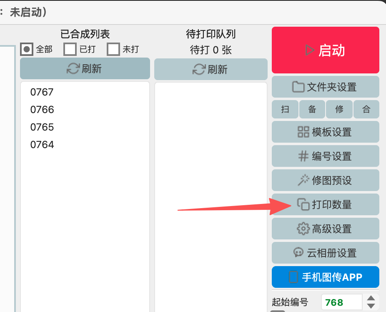Open the 手机图传APP feature
Screen dimensions: 386x312
[325, 277]
